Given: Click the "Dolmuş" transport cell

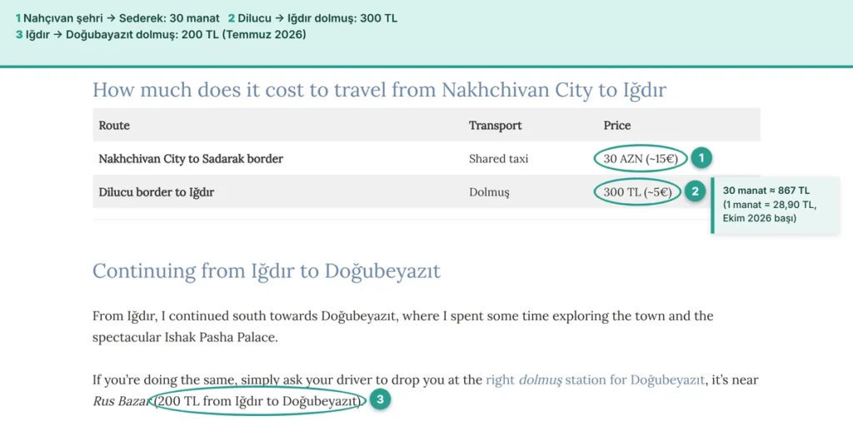Looking at the screenshot, I should pyautogui.click(x=489, y=192).
